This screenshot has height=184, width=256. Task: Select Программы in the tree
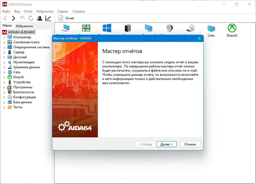[x=23, y=87]
